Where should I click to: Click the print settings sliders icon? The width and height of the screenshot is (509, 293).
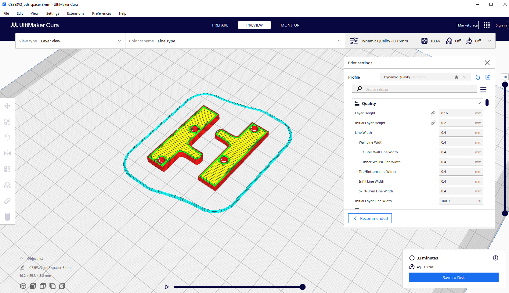pyautogui.click(x=353, y=41)
